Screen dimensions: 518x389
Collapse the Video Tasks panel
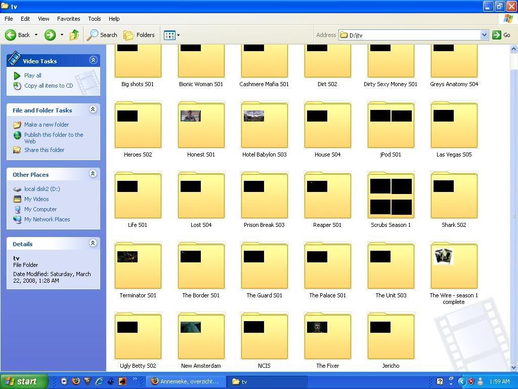(x=93, y=60)
